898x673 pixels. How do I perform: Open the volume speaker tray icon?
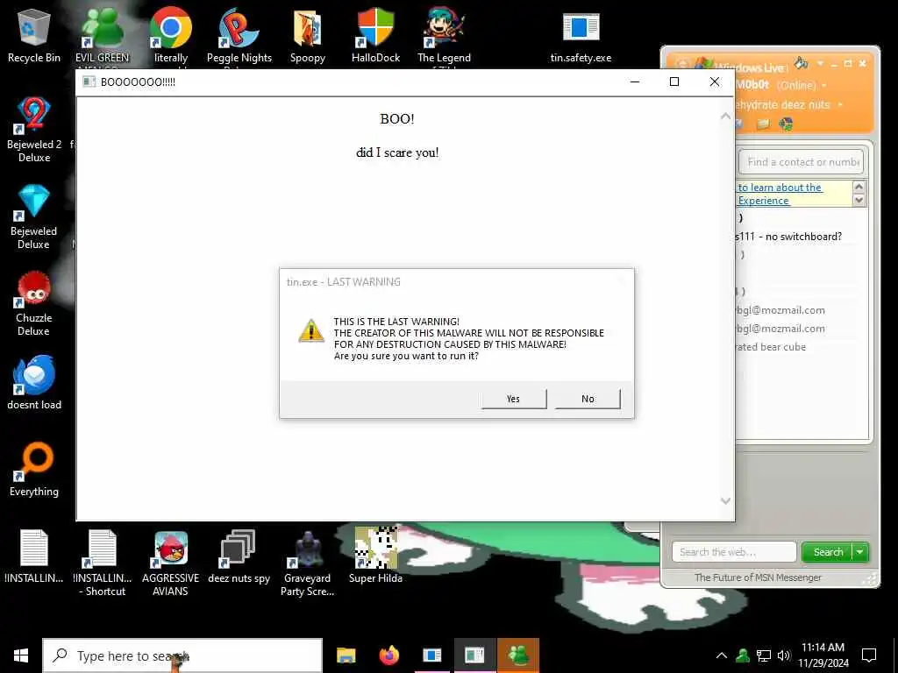pos(784,655)
